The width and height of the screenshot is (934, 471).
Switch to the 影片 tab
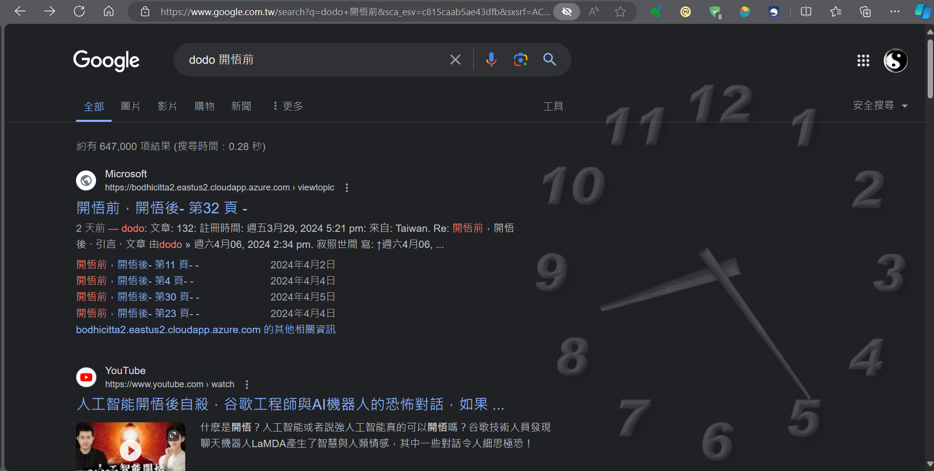click(x=167, y=106)
